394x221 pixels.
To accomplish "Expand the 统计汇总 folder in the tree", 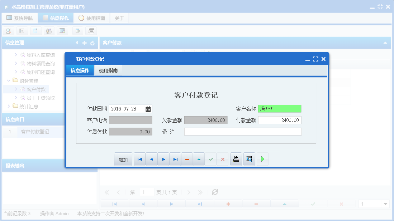I will click(x=8, y=106).
